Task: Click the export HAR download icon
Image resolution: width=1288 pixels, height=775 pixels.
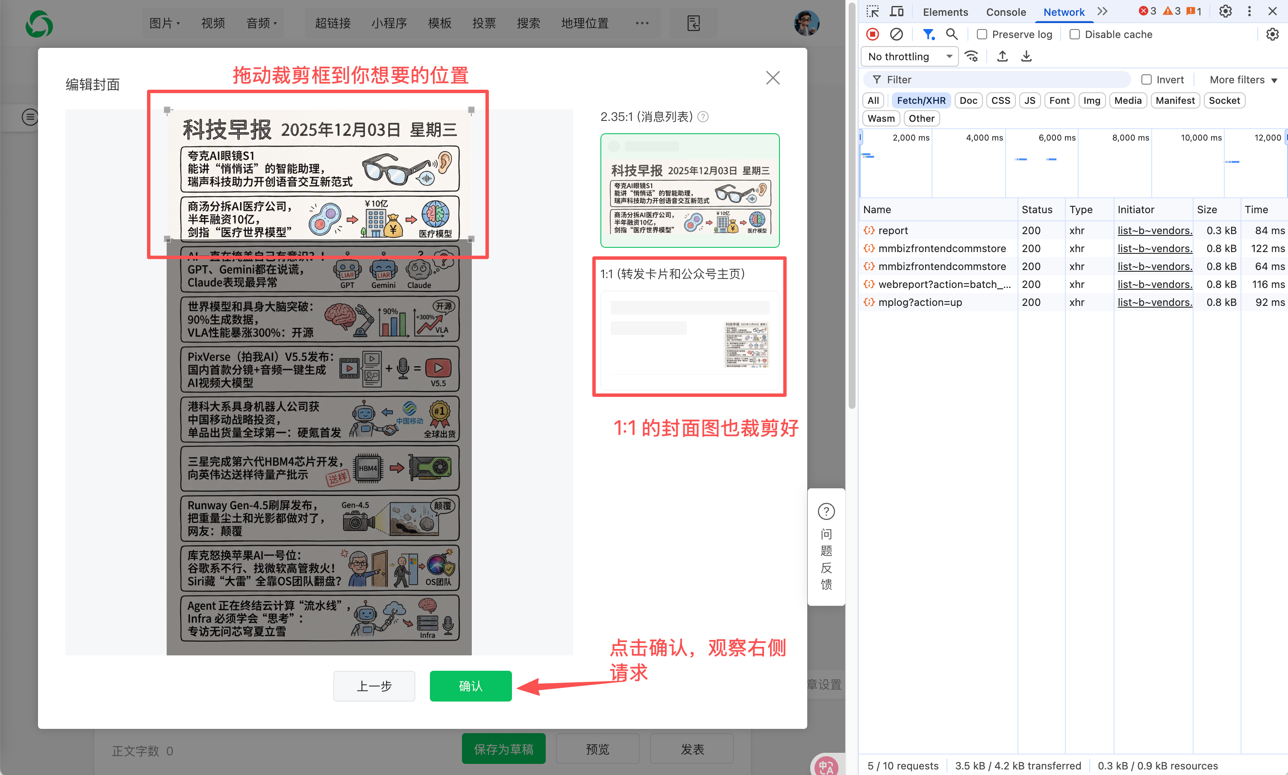Action: (x=1026, y=56)
